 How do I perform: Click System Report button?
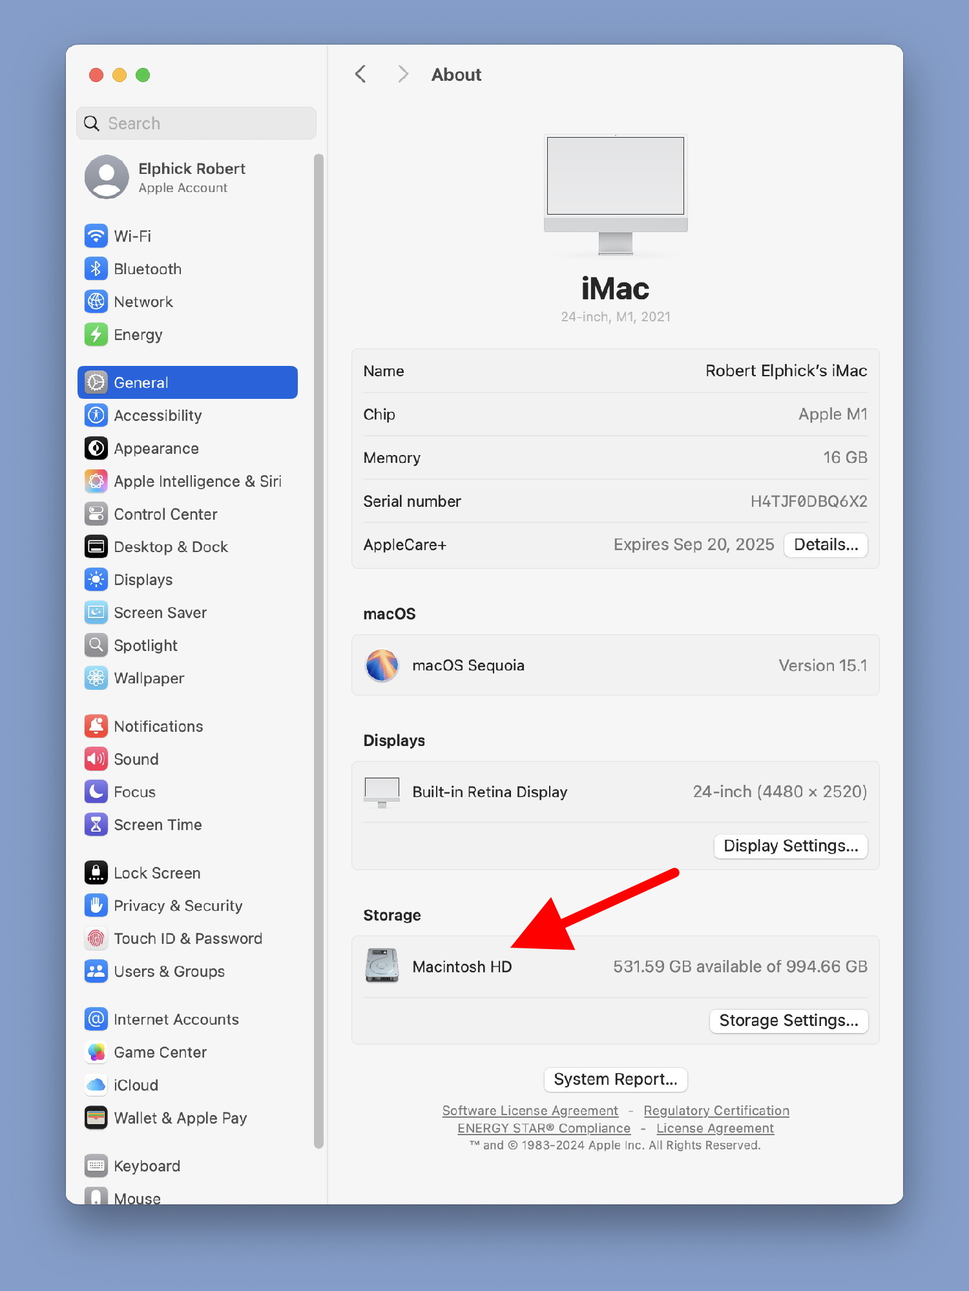pyautogui.click(x=616, y=1080)
